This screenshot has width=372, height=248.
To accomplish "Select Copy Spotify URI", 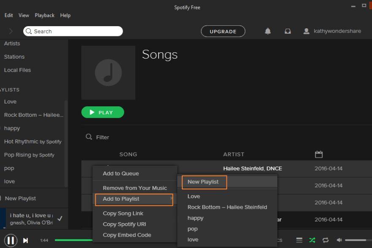I will click(135, 224).
